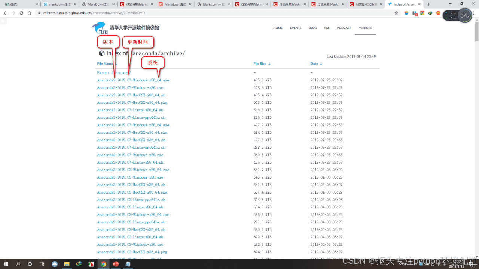Viewport: 479px width, 269px height.
Task: Download Anaconda3-2019.03-MacOSX-x86_64.sh
Action: coord(131,185)
